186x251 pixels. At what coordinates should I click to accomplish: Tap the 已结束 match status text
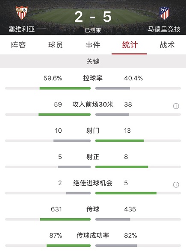pos(93,30)
